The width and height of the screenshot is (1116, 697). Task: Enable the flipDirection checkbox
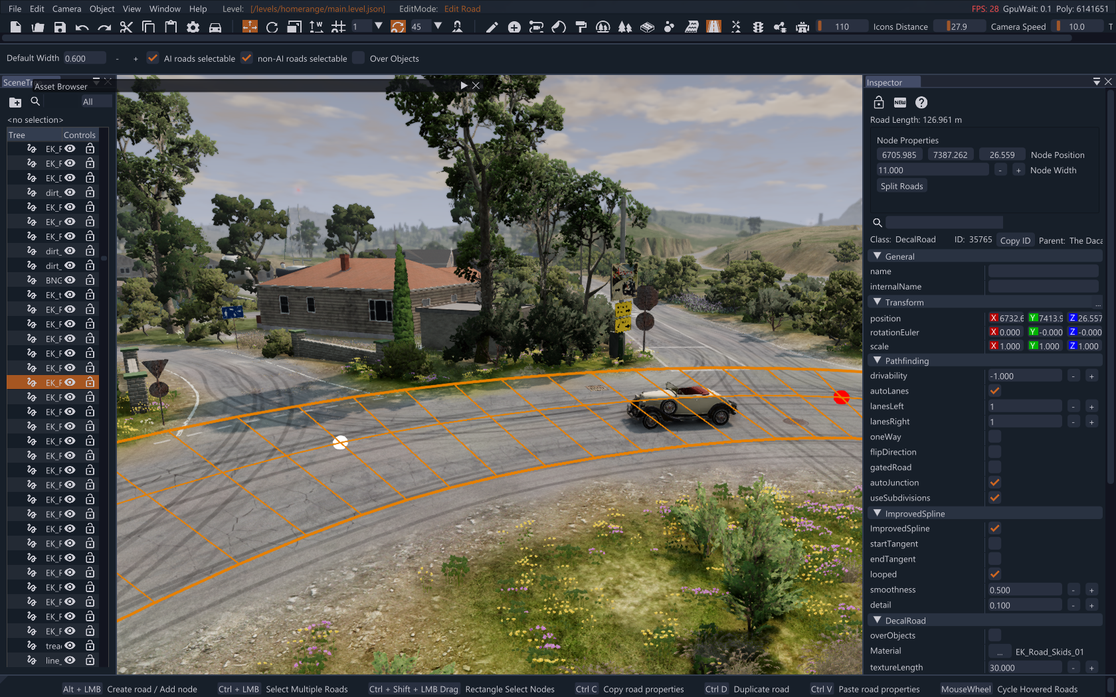(x=994, y=452)
